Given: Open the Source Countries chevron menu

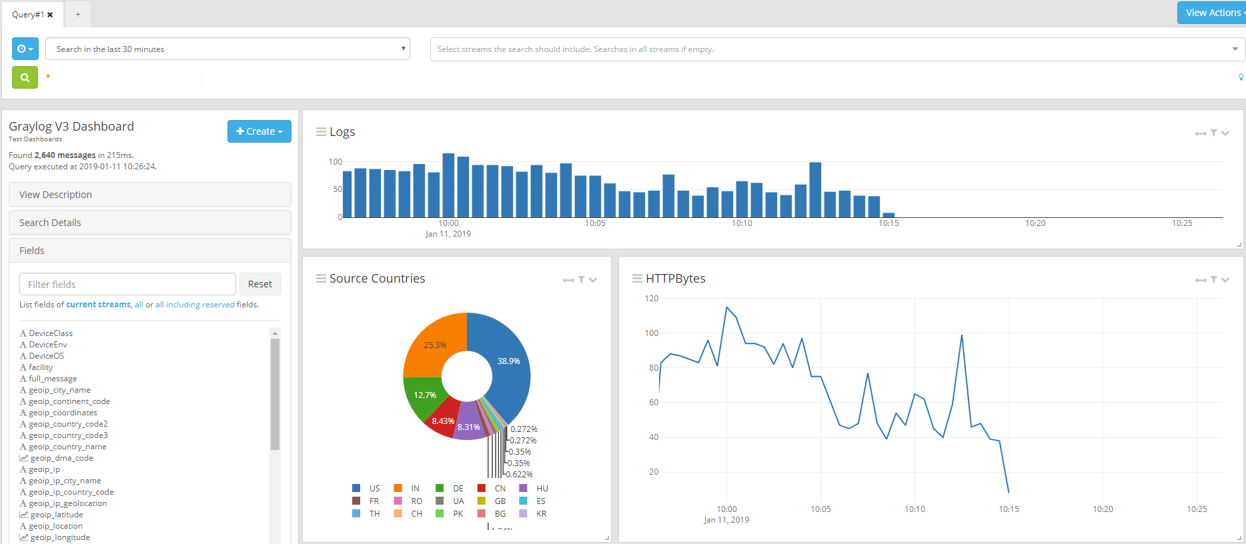Looking at the screenshot, I should [x=593, y=280].
